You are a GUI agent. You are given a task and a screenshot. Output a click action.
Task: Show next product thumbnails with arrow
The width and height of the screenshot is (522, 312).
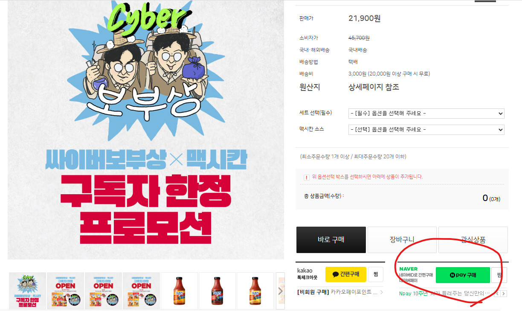(x=280, y=291)
